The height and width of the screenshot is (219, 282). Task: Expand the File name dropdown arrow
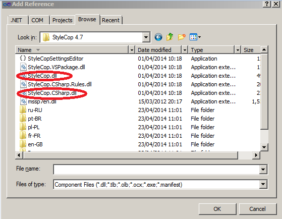click(263, 170)
